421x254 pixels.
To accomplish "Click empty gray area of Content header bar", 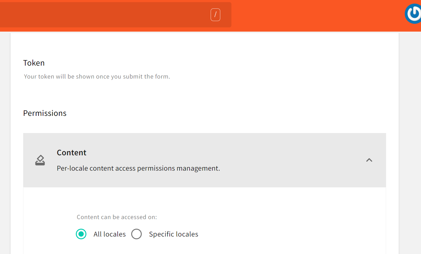I will (x=286, y=160).
